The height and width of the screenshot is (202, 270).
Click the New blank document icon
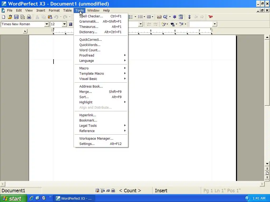pos(4,17)
